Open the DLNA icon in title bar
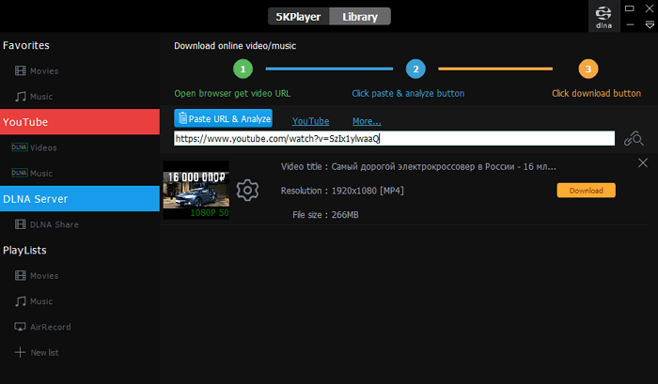Image resolution: width=658 pixels, height=384 pixels. tap(605, 16)
